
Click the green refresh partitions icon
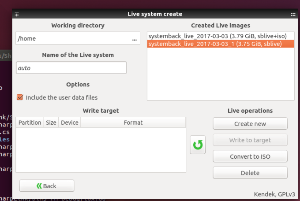tap(198, 145)
